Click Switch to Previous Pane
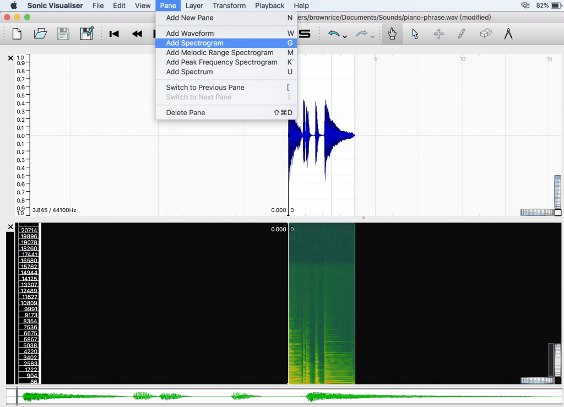The width and height of the screenshot is (564, 407). coord(226,88)
